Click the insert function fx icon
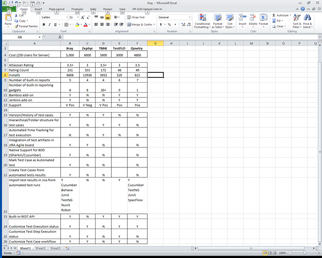 coord(60,37)
